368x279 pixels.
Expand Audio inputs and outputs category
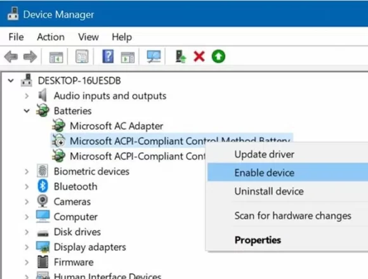tap(27, 96)
